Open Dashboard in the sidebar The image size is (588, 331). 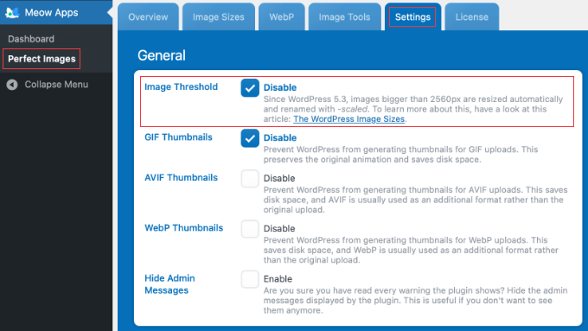click(31, 39)
